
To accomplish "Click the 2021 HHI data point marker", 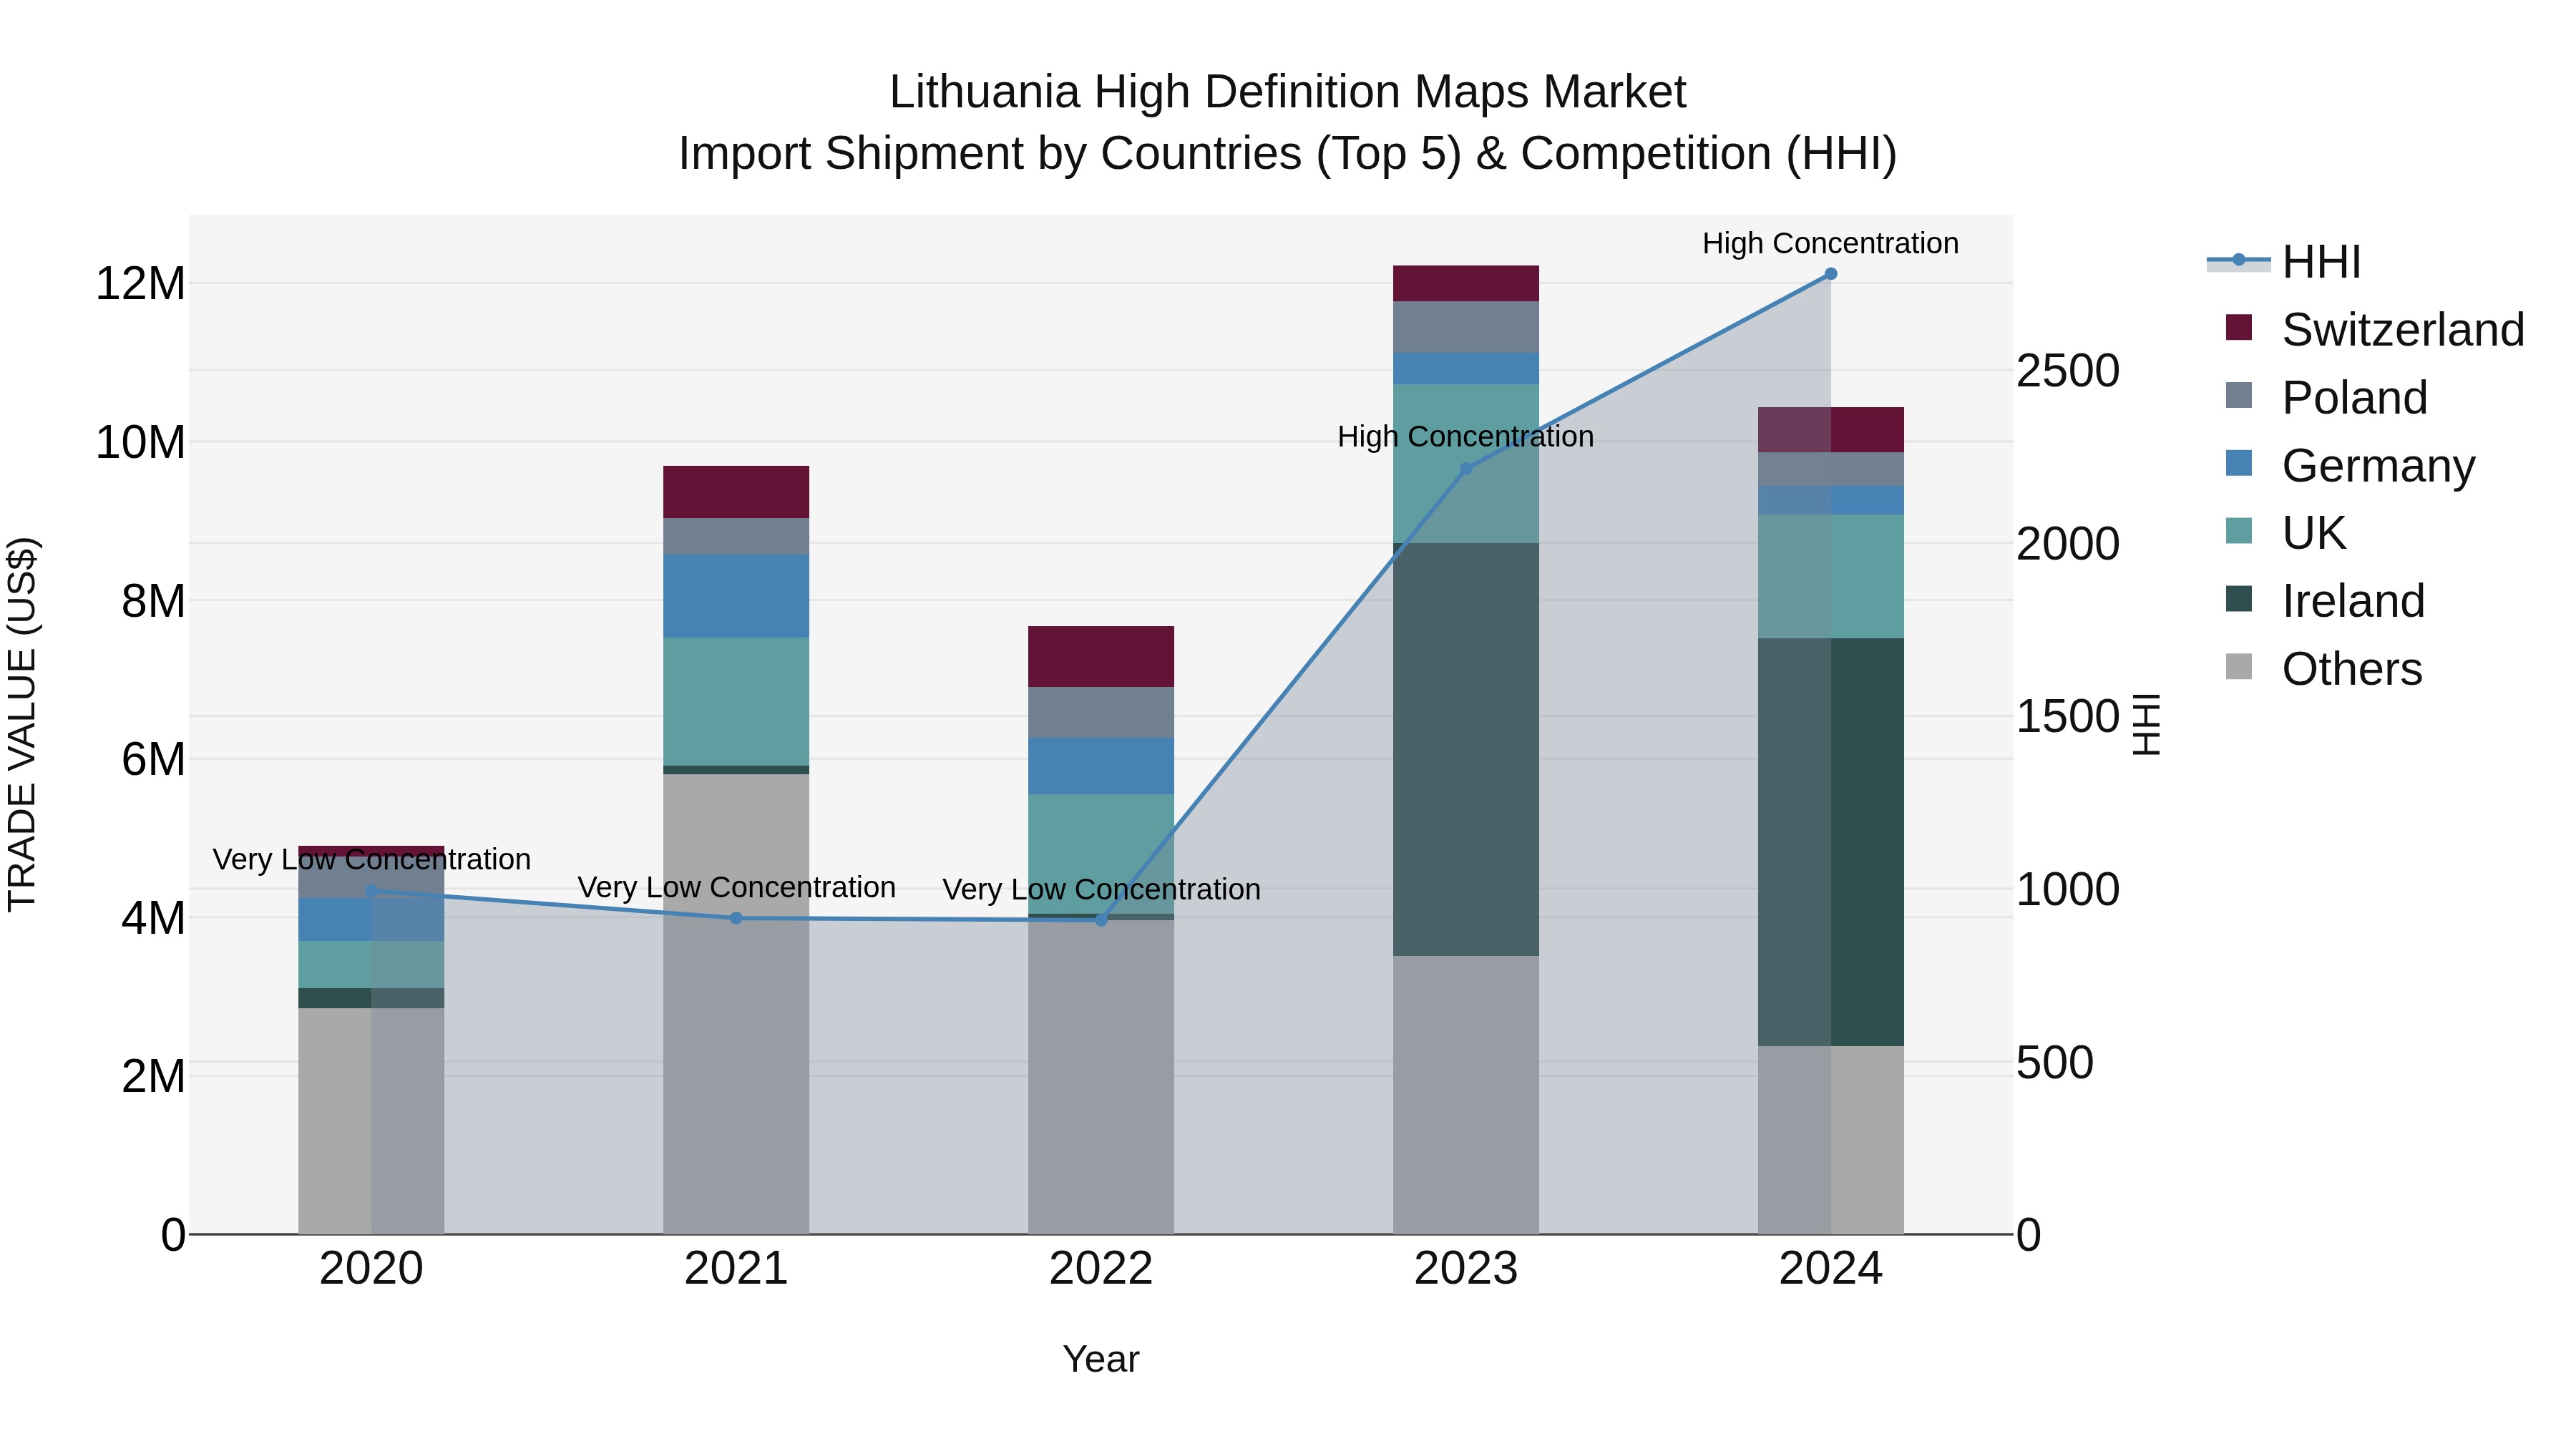I will [736, 918].
